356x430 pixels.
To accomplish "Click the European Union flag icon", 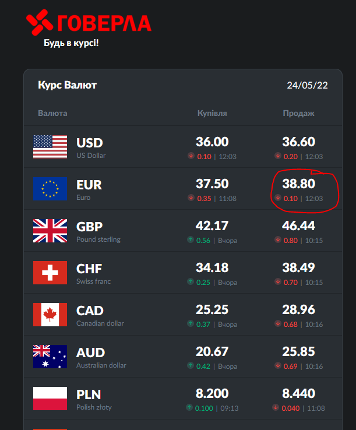I will pyautogui.click(x=50, y=189).
